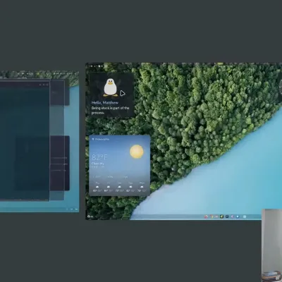
Task: Click the "Hello, Matthew" greeting text
Action: coord(105,103)
